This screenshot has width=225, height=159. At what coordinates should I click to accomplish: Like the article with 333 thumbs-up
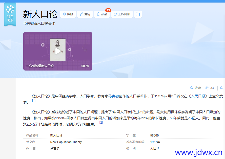click(210, 88)
